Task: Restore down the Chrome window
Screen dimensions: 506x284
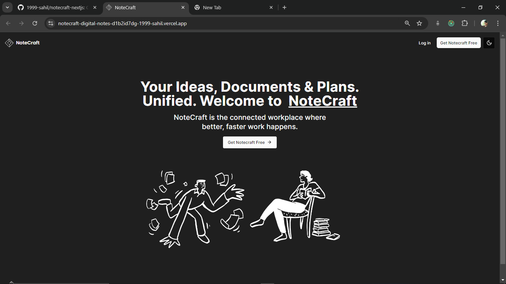Action: (x=480, y=7)
